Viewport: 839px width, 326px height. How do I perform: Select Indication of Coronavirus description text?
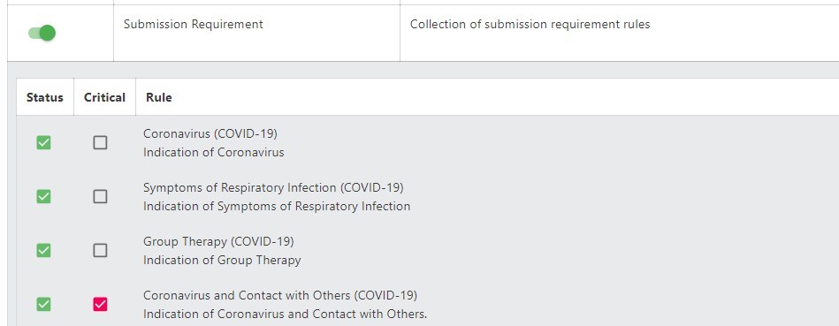point(213,152)
